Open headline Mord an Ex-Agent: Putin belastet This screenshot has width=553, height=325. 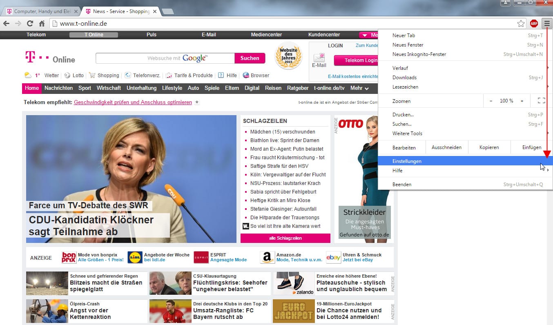click(287, 149)
